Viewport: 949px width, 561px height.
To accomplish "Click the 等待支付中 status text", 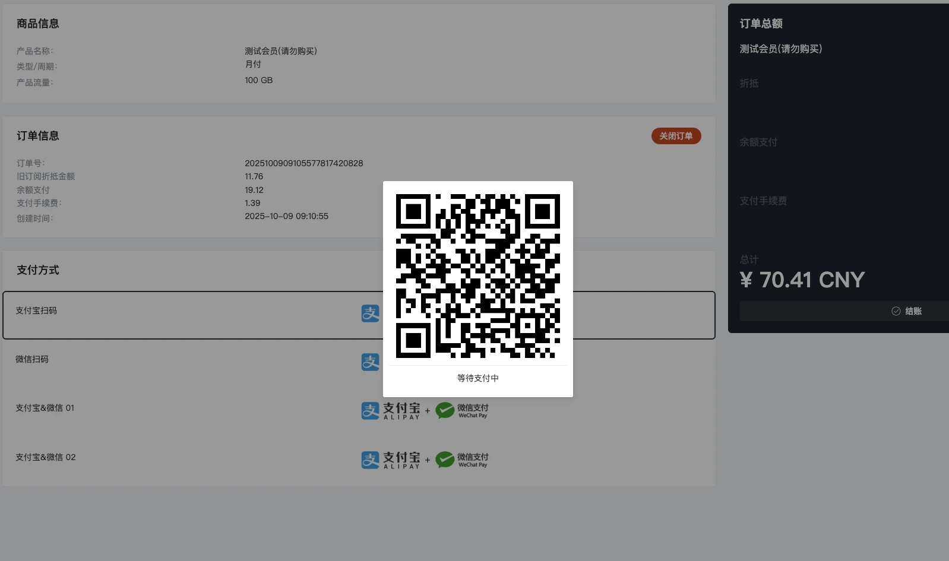I will (477, 378).
